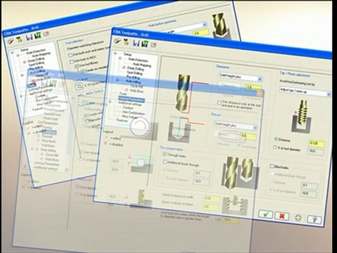Select Axis Combination in front window tree

click(133, 112)
